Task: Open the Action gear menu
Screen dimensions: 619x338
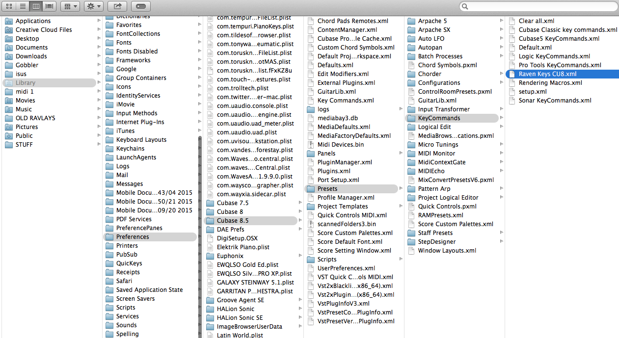Action: coord(93,6)
